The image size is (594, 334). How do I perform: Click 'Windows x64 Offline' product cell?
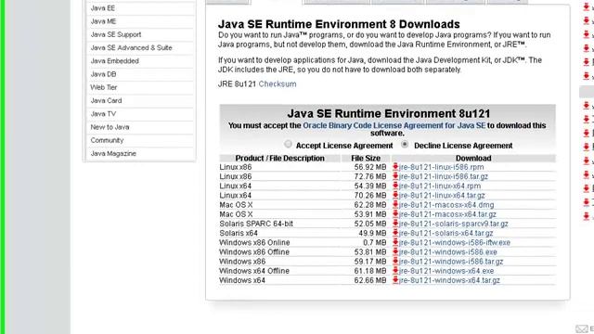click(x=254, y=271)
